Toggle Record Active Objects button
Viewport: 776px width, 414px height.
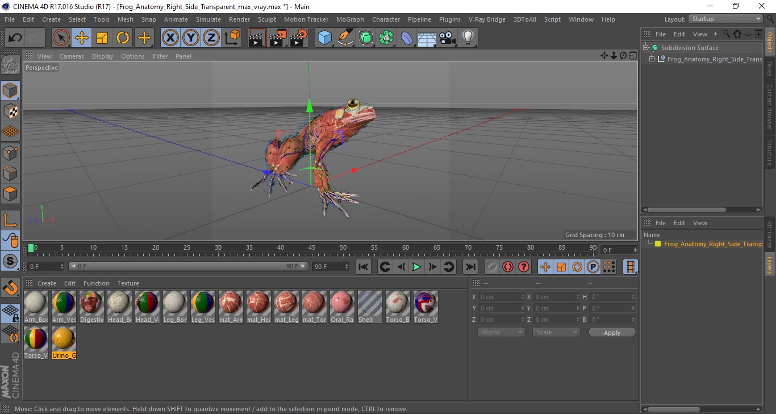click(x=492, y=267)
